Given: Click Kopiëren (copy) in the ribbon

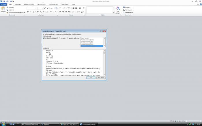Looking at the screenshot, I should coord(10,10).
